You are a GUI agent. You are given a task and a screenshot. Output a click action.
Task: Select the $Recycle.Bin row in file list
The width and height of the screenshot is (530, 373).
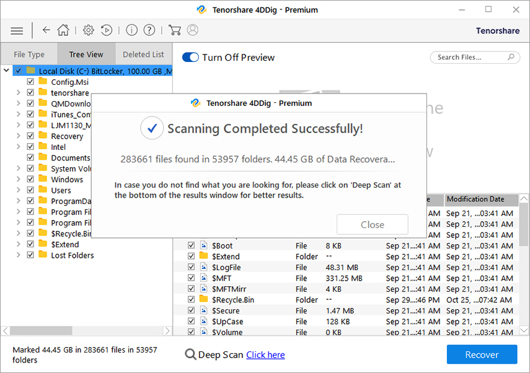tap(347, 300)
